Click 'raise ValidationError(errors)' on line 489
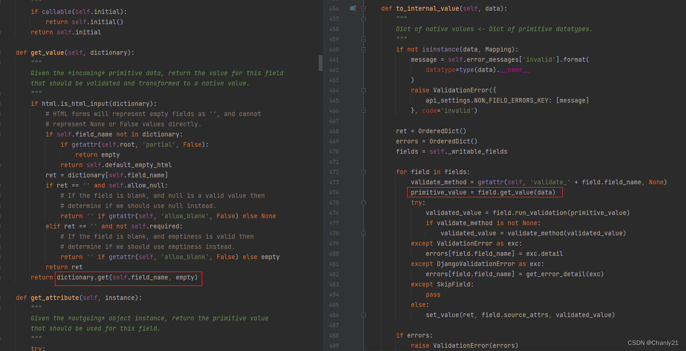 (x=464, y=345)
